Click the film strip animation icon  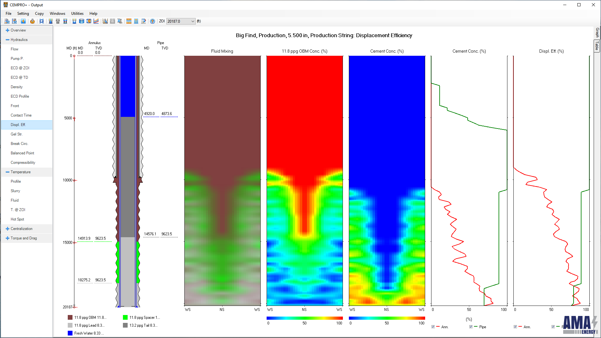(41, 21)
